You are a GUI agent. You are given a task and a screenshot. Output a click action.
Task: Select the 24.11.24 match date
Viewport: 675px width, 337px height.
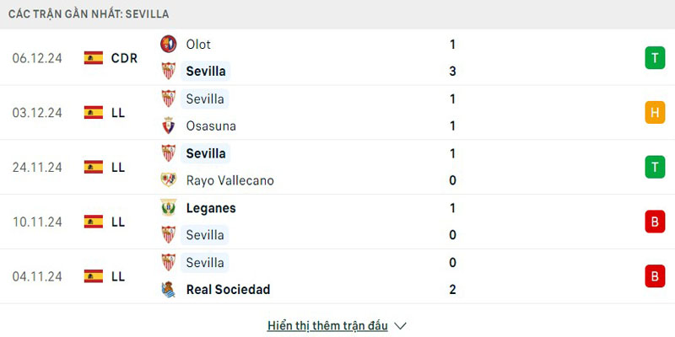[37, 167]
